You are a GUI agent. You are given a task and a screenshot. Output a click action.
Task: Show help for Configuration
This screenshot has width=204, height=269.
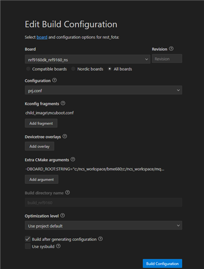(x=54, y=80)
